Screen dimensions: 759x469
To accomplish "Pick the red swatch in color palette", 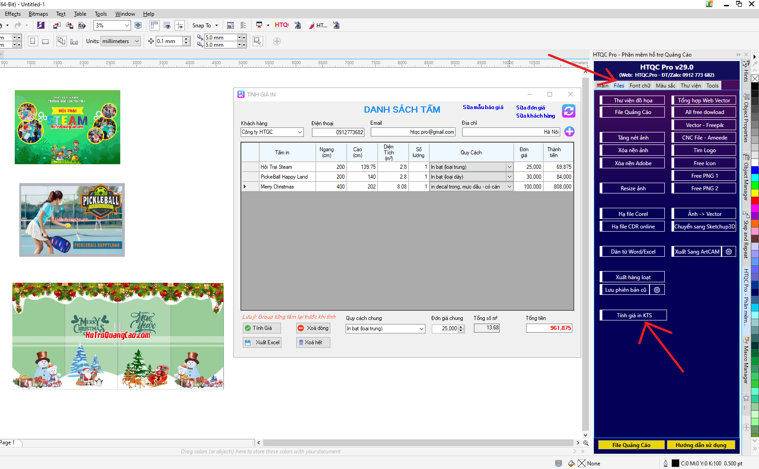I will [x=755, y=201].
